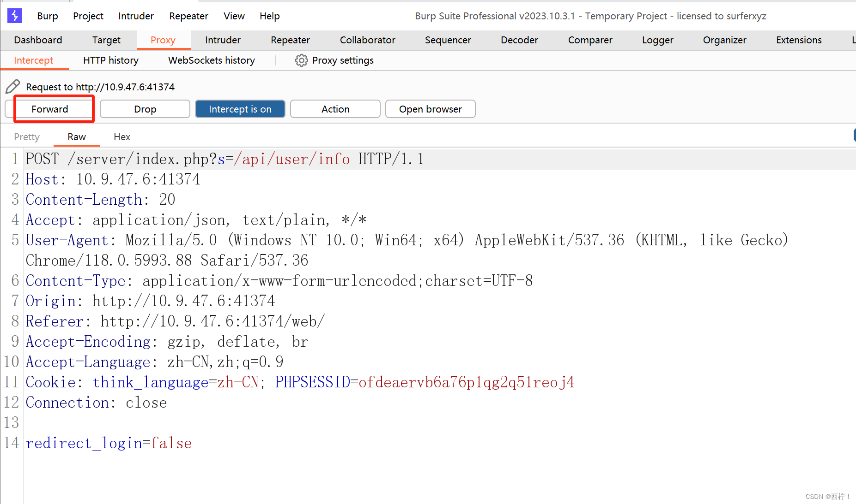Open the Logger tab
The image size is (856, 504).
pos(658,40)
